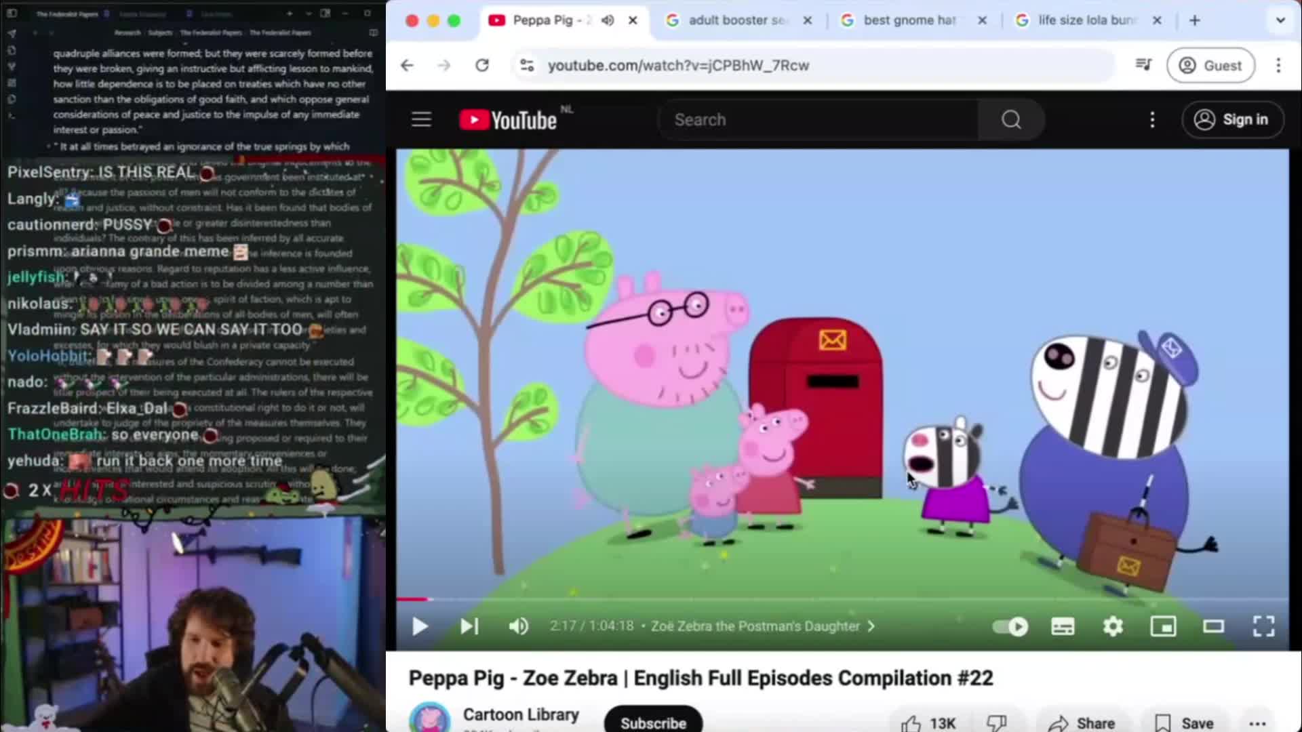The width and height of the screenshot is (1302, 732).
Task: Click the fullscreen icon
Action: pos(1264,626)
